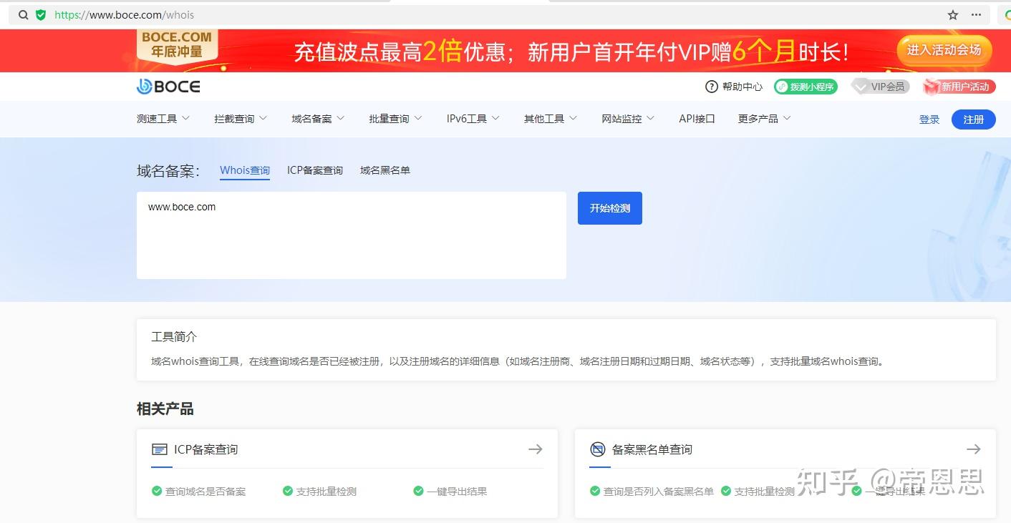Open the 进入活动会场 banner button
This screenshot has width=1011, height=523.
(x=944, y=50)
